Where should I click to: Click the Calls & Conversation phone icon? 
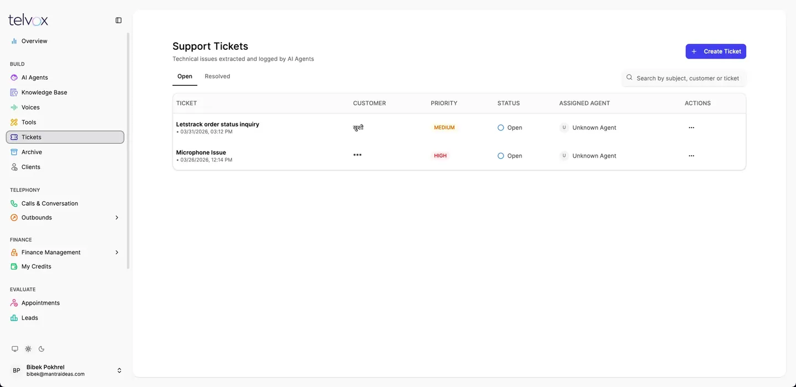pyautogui.click(x=14, y=203)
